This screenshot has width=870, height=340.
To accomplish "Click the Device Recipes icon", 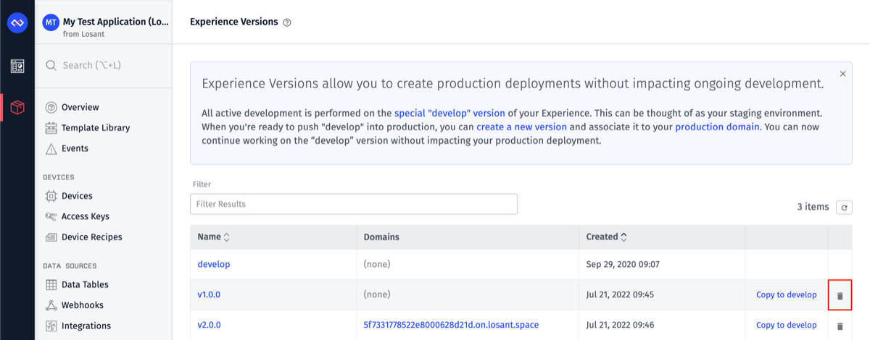I will (x=51, y=237).
